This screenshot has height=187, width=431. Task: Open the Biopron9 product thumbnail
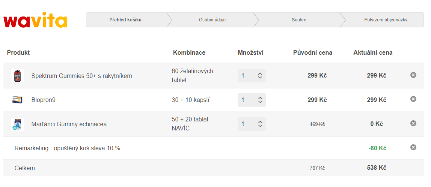17,100
